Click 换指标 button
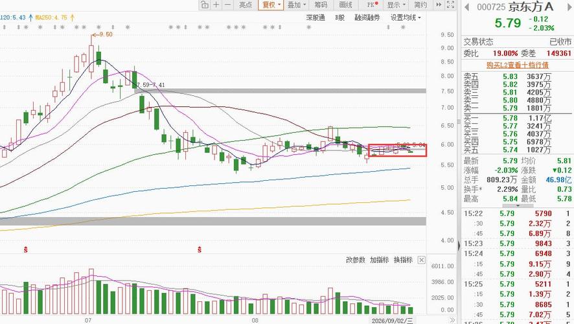 pyautogui.click(x=403, y=260)
